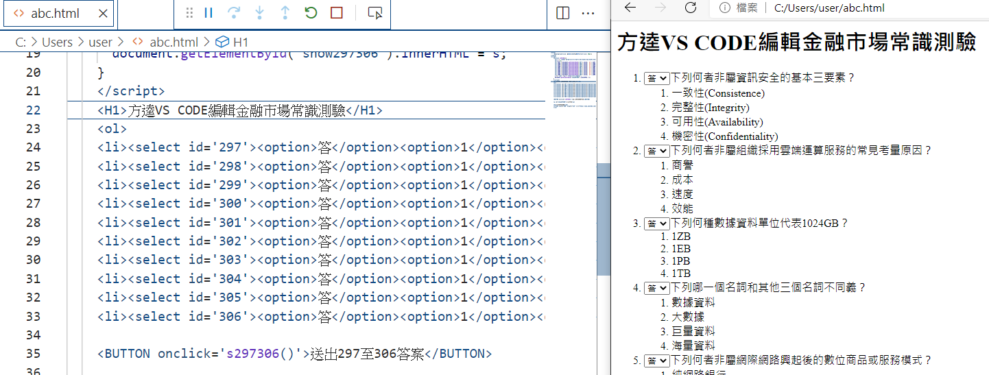Screen dimensions: 989x375
Task: Click the inspect element icon in debug toolbar
Action: tap(374, 13)
